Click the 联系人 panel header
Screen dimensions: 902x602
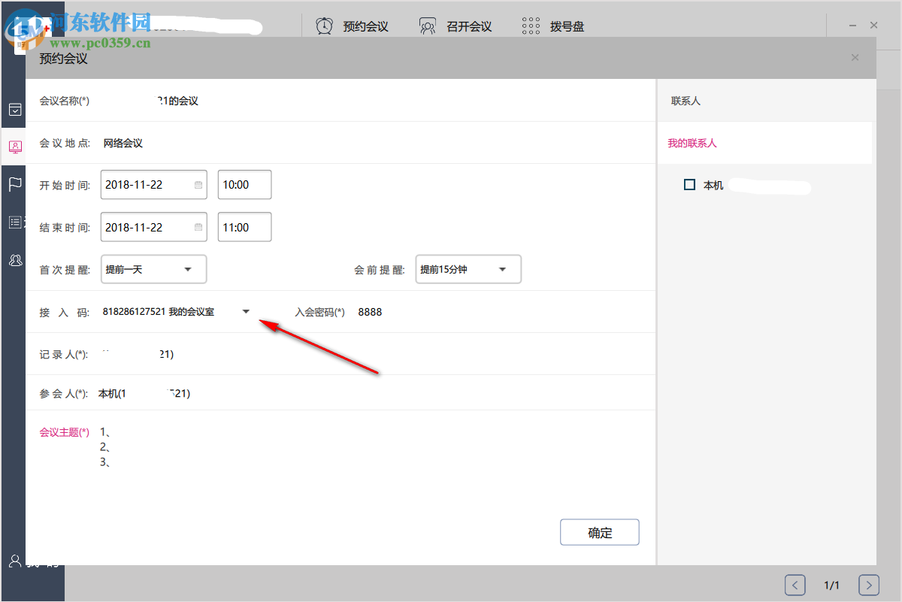[686, 101]
